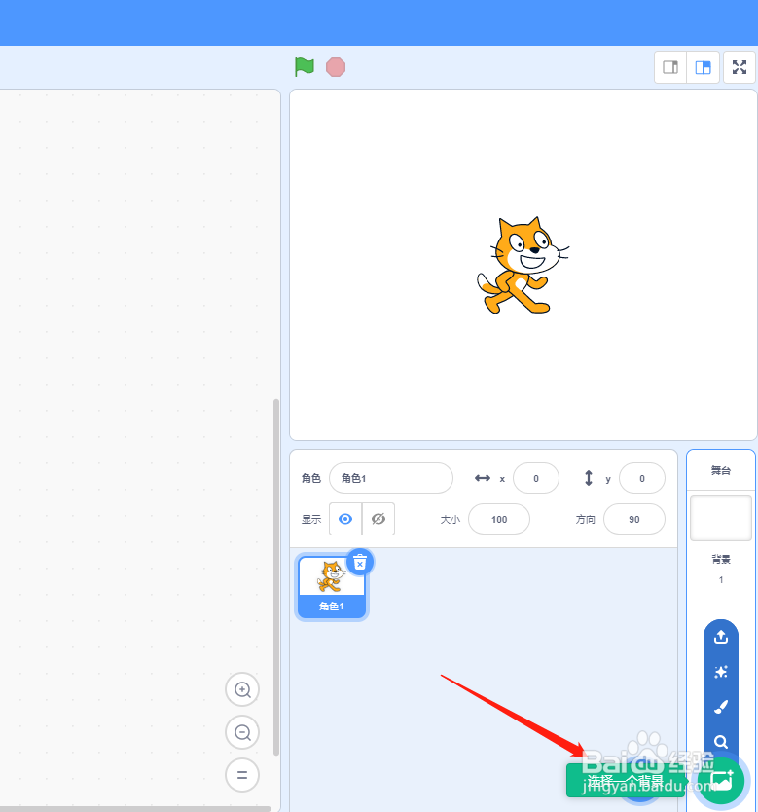Switch to the small stage layout
Image resolution: width=758 pixels, height=812 pixels.
click(670, 67)
